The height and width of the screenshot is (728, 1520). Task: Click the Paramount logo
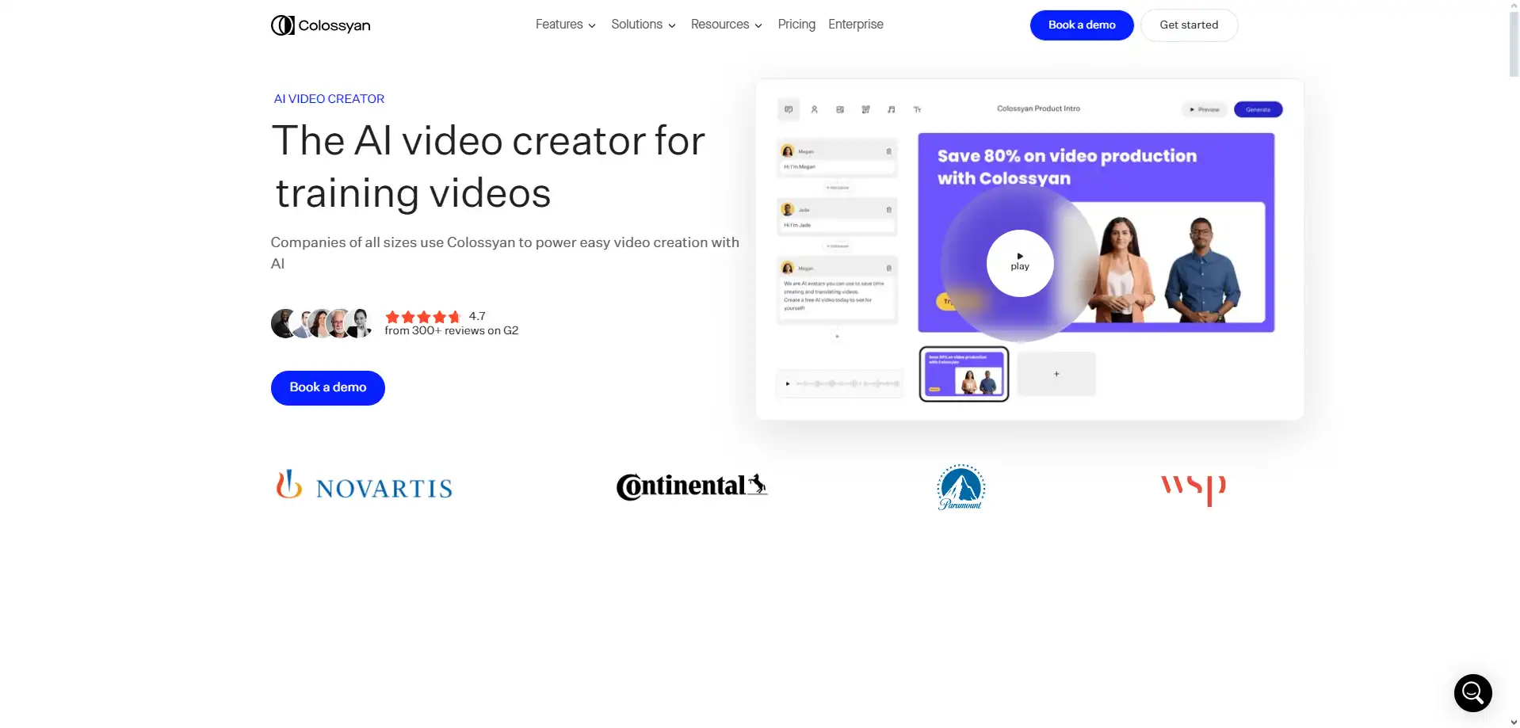[961, 487]
